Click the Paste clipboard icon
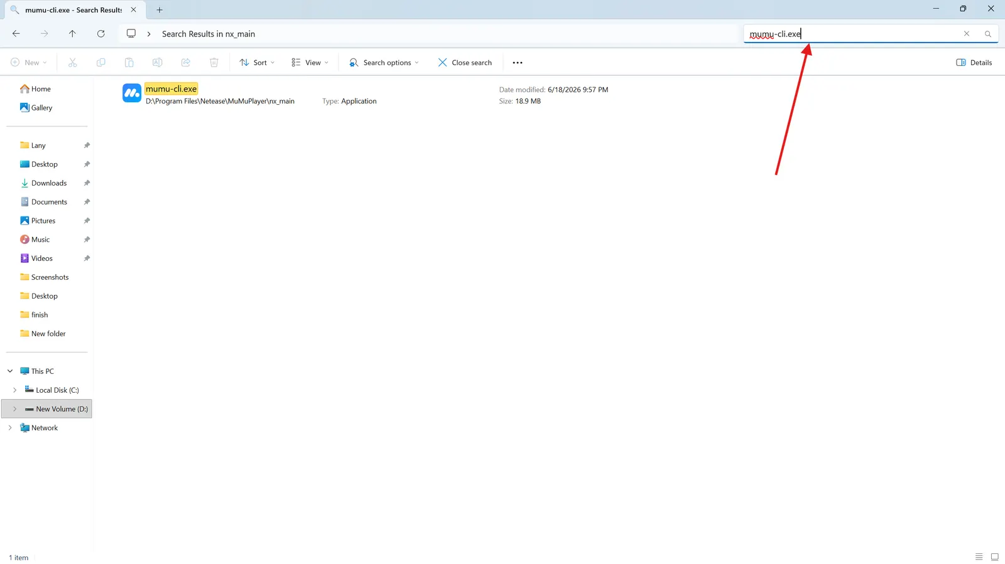Screen dimensions: 1005x564 coord(129,63)
